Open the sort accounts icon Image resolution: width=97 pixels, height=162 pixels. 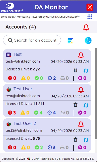70,40
